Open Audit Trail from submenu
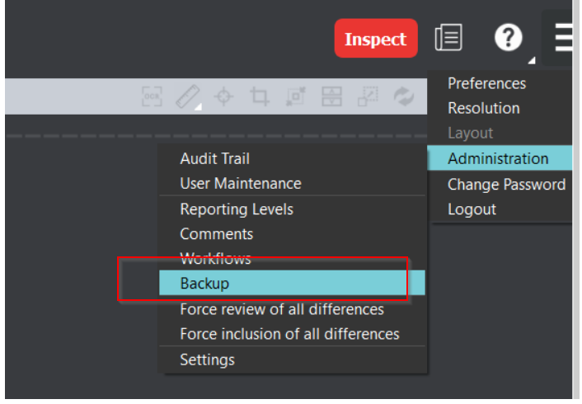The image size is (582, 404). pos(214,158)
